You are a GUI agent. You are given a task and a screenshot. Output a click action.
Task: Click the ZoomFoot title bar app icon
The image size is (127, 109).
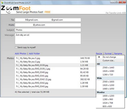pos(2,3)
